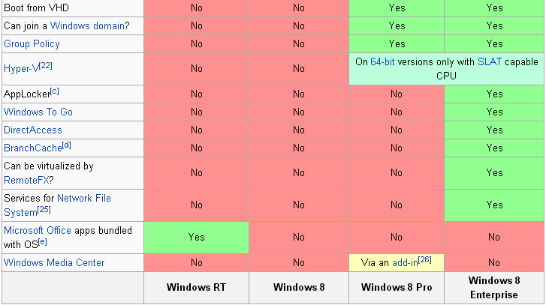Viewport: 546px width, 305px height.
Task: Open the Windows Media Center link
Action: (54, 262)
